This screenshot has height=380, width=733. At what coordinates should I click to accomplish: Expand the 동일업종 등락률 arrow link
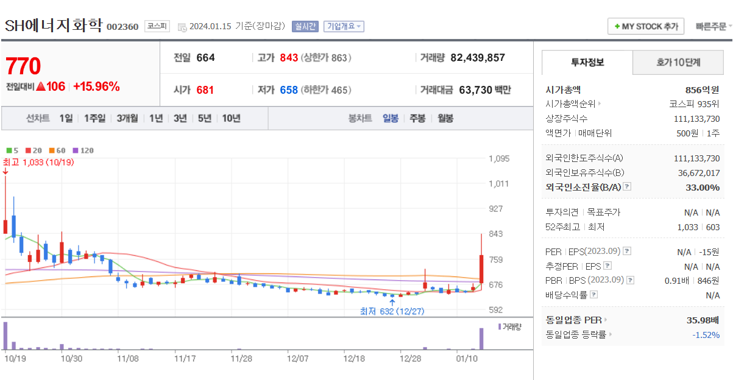[x=611, y=334]
